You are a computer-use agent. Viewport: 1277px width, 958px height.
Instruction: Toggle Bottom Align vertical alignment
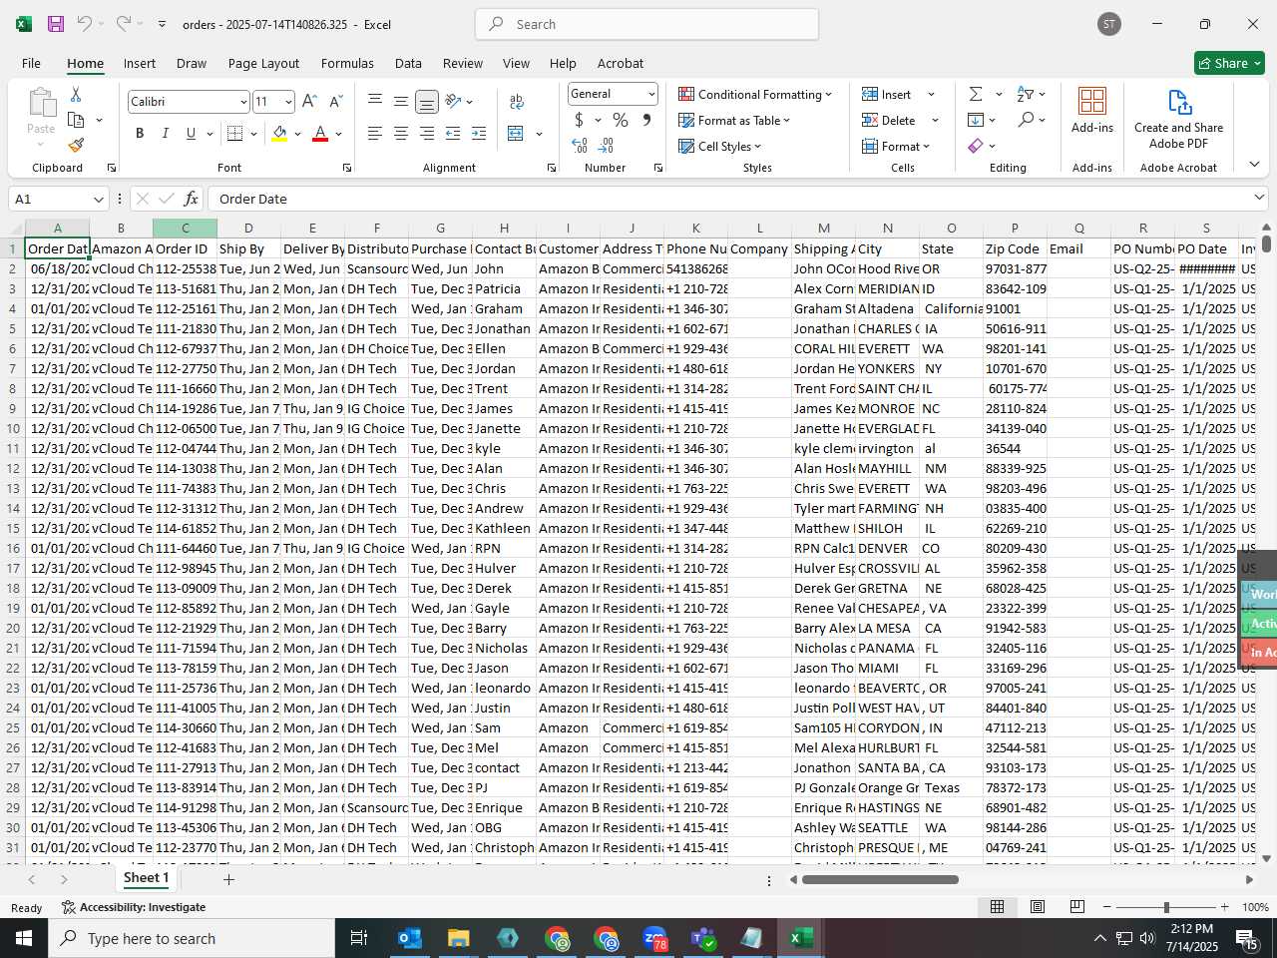[427, 101]
